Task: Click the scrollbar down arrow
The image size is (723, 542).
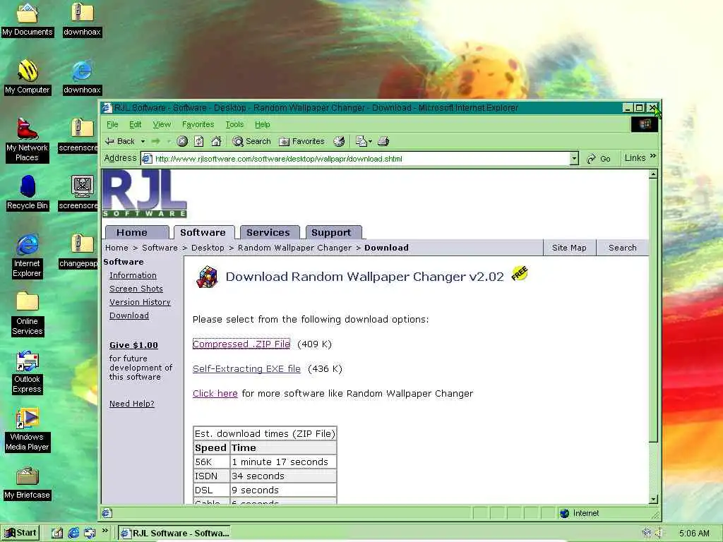Action: point(653,499)
